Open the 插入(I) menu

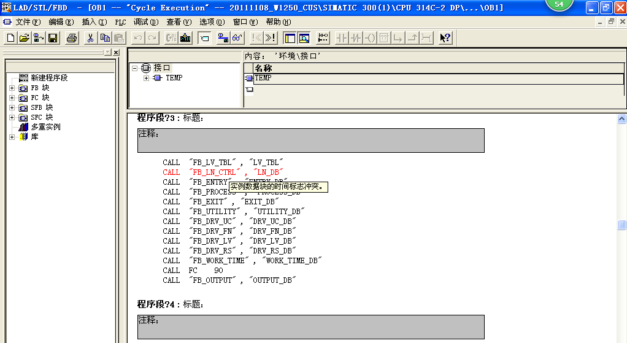(x=94, y=22)
